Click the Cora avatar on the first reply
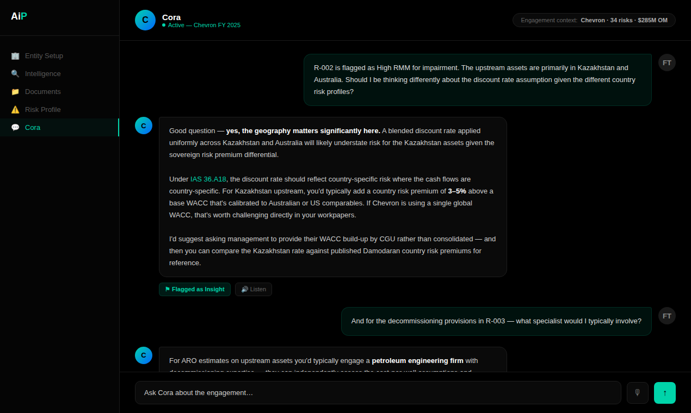691x413 pixels. 143,125
